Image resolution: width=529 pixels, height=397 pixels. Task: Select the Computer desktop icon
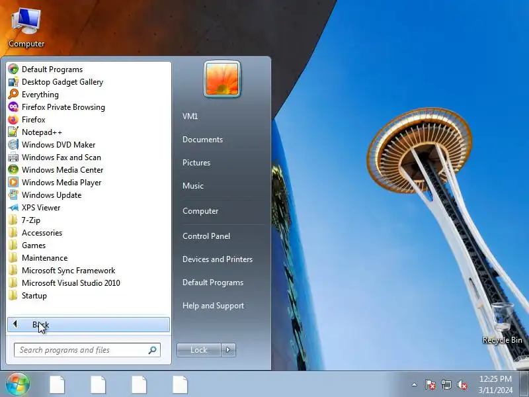pos(26,28)
